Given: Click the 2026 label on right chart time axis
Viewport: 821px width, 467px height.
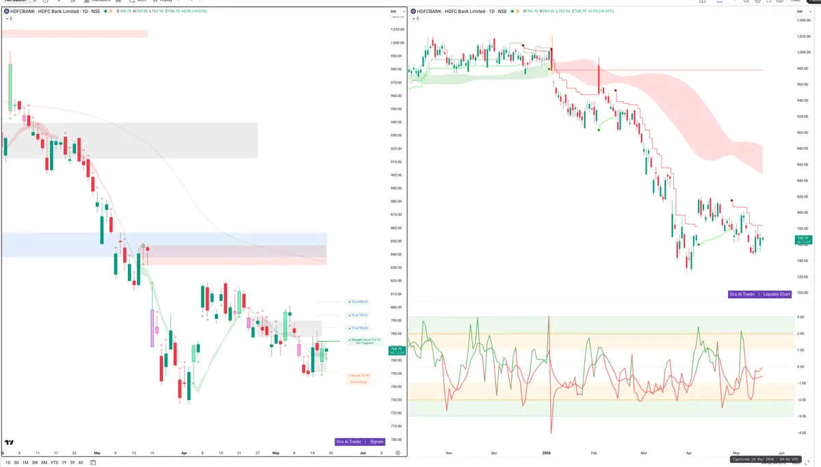Looking at the screenshot, I should (x=546, y=453).
